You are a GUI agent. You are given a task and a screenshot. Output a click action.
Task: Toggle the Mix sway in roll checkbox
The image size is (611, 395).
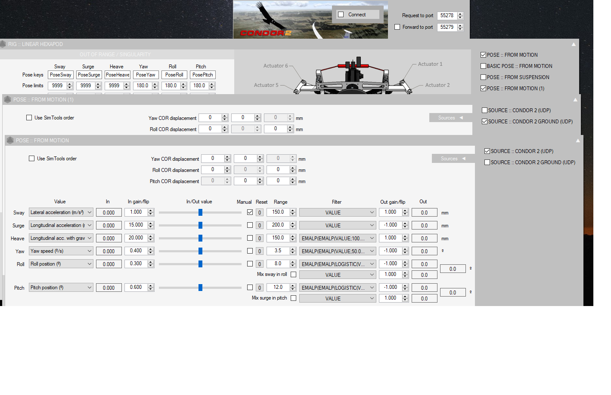(293, 275)
